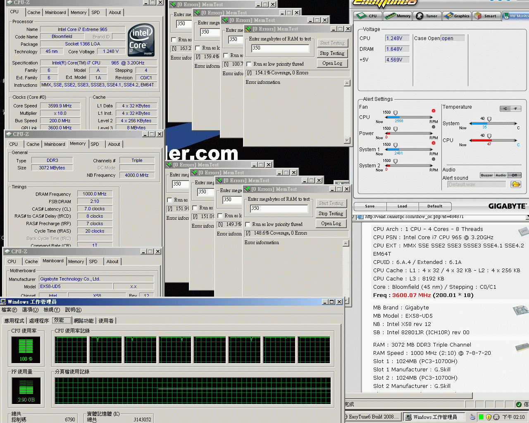Adjust the CPU fan alert threshold slider
The width and height of the screenshot is (529, 423).
tap(396, 113)
